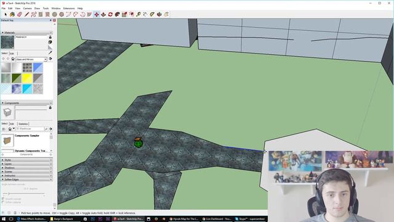The height and width of the screenshot is (222, 394).
Task: Choose the Dimension tool
Action: [145, 15]
